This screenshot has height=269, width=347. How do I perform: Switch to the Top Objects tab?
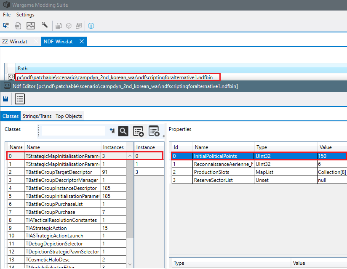[69, 116]
